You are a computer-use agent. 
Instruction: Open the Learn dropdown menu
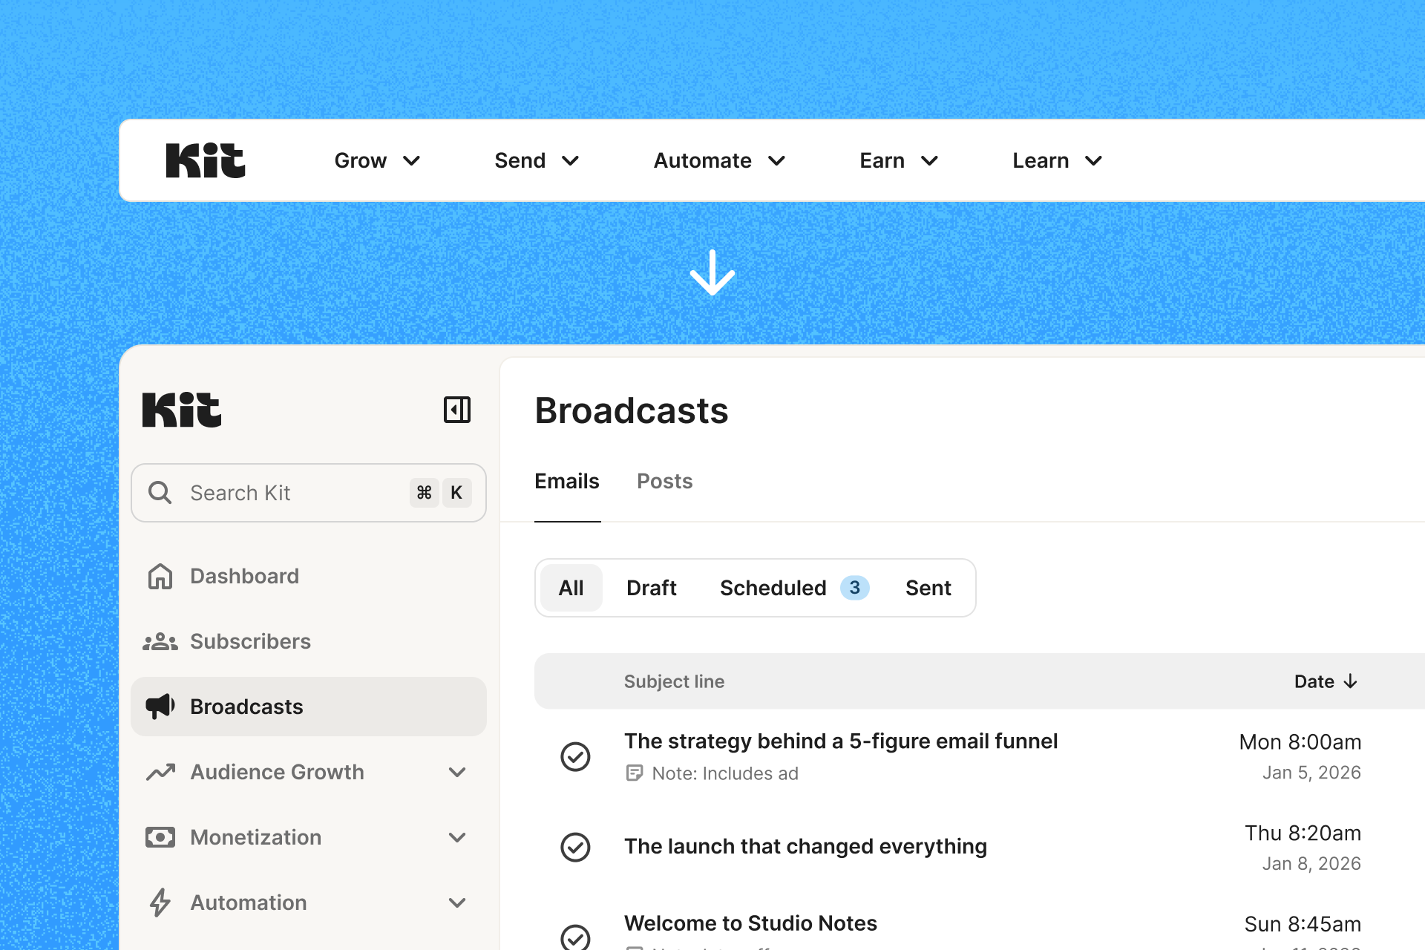click(1057, 160)
